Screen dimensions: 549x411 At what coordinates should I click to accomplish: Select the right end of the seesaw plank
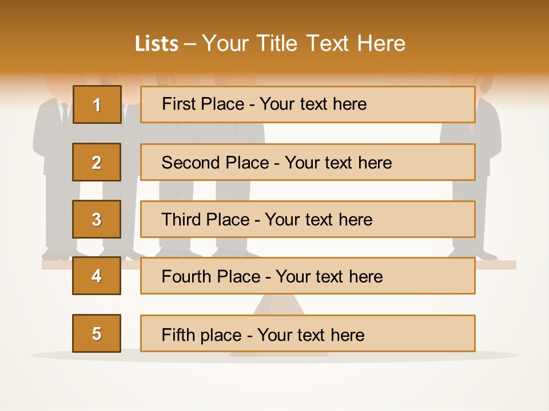pos(496,265)
